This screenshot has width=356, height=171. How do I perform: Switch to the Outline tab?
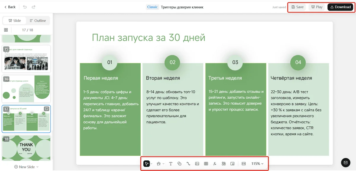38,21
